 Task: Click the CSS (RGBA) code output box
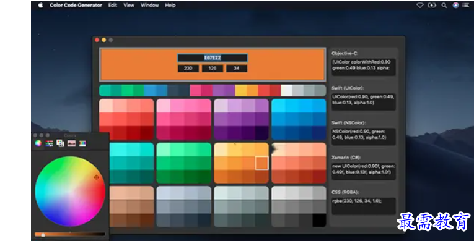click(364, 206)
